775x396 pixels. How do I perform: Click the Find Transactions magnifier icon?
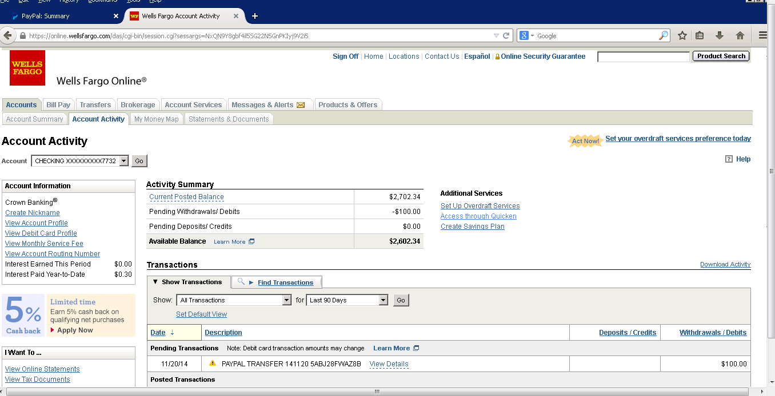241,282
